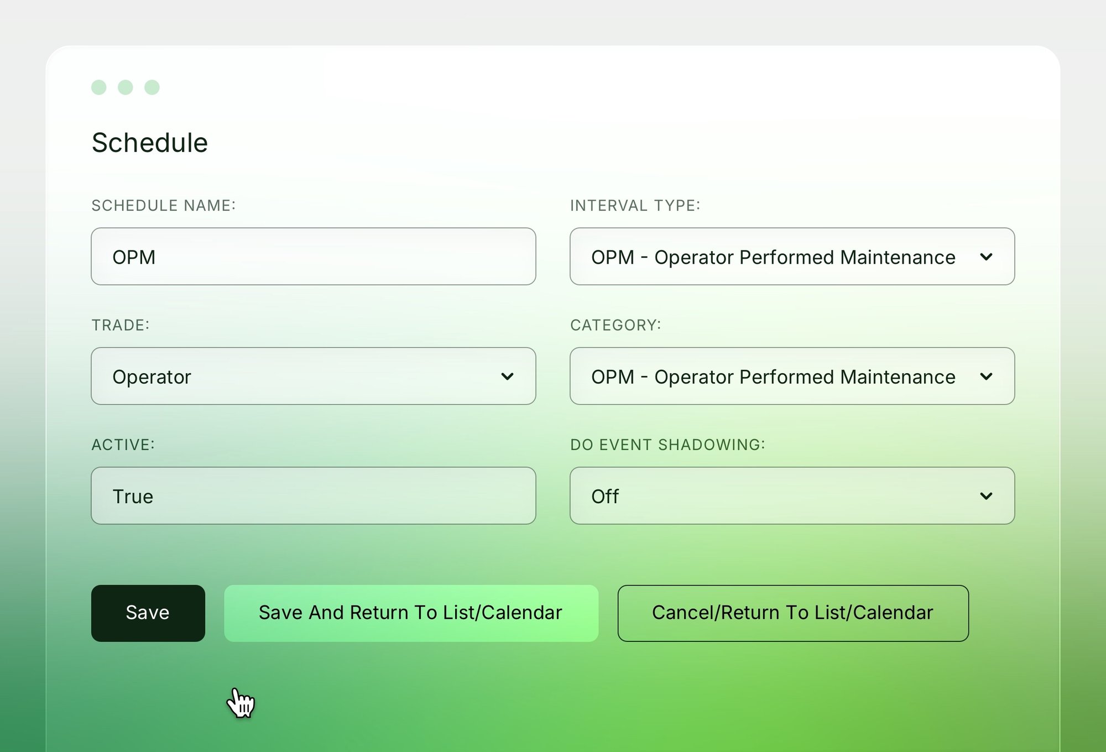Click the SCHEDULE NAME label
1106x752 pixels.
click(164, 206)
